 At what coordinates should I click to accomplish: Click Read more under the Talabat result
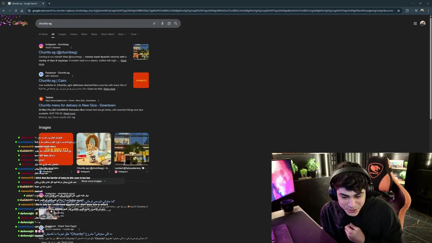click(x=70, y=113)
